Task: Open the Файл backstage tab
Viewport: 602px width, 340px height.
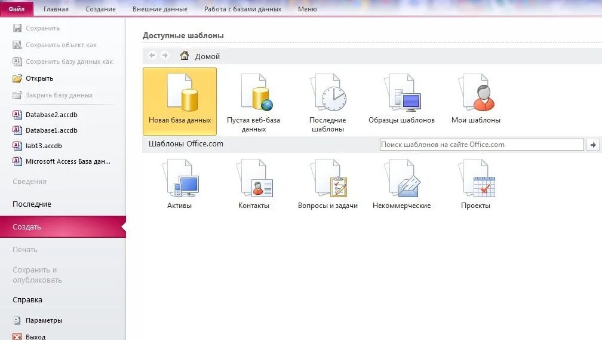Action: [x=17, y=8]
